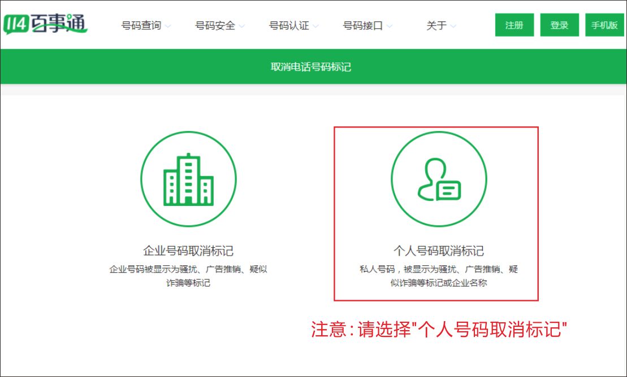The height and width of the screenshot is (377, 627).
Task: Click the 企业号码取消标记 heading
Action: [188, 251]
